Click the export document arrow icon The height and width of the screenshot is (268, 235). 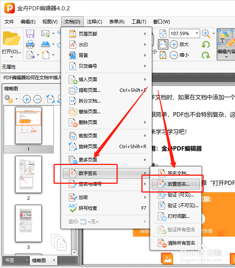31,55
